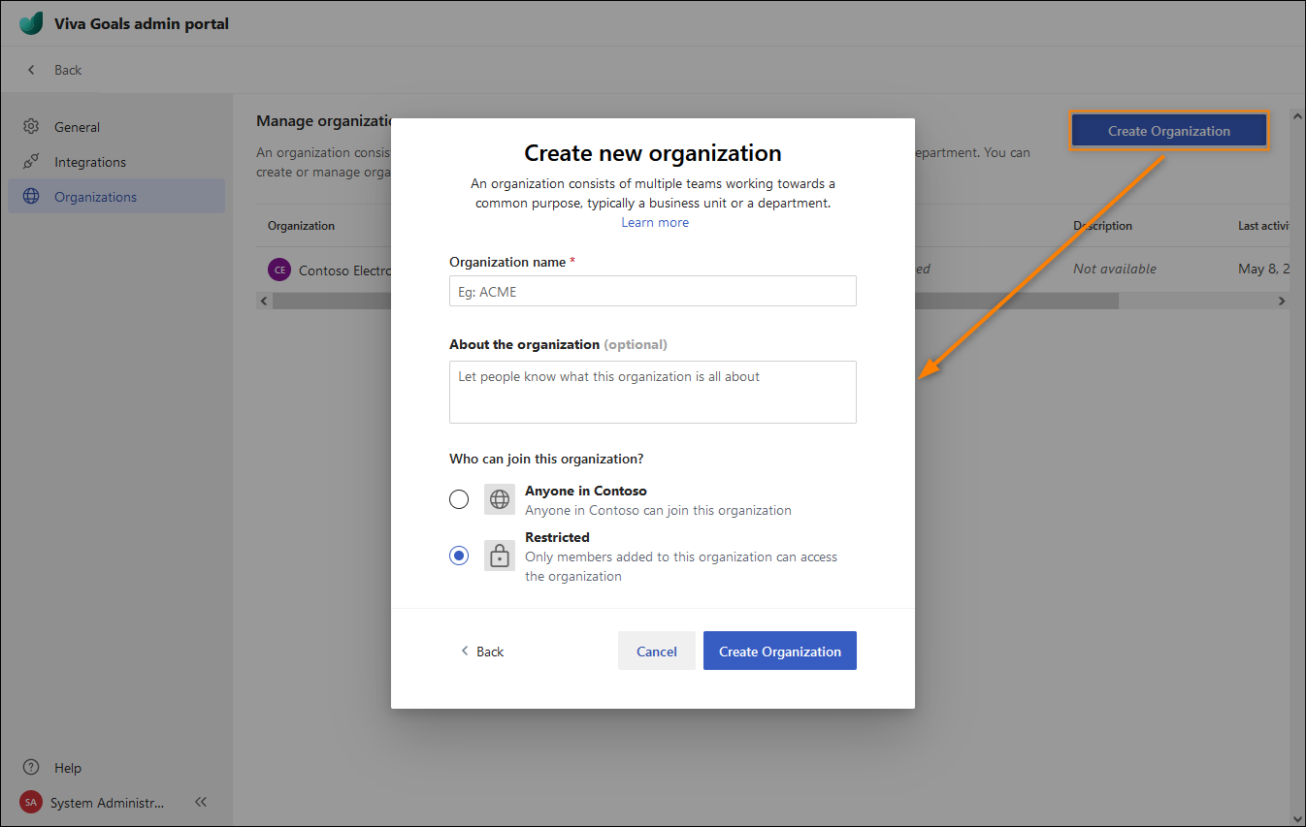Click the Cancel button
The height and width of the screenshot is (827, 1306).
point(657,652)
